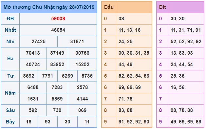This screenshot has height=129, width=206.
Task: Click the ĐB row label
Action: 10,19
